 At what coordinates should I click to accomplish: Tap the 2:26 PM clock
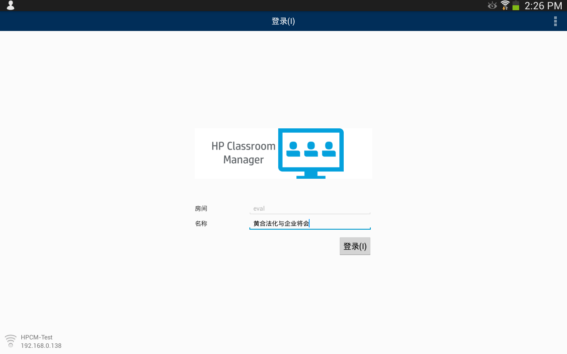[x=543, y=6]
